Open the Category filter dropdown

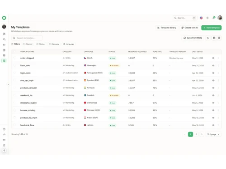(x=54, y=44)
